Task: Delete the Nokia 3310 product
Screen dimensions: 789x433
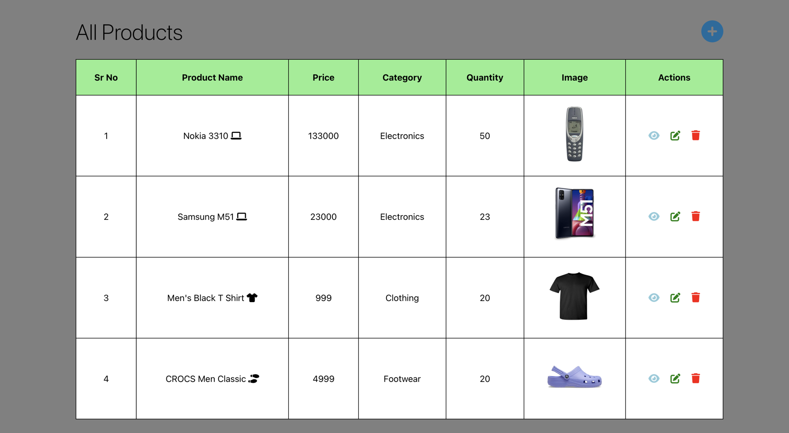Action: 696,136
